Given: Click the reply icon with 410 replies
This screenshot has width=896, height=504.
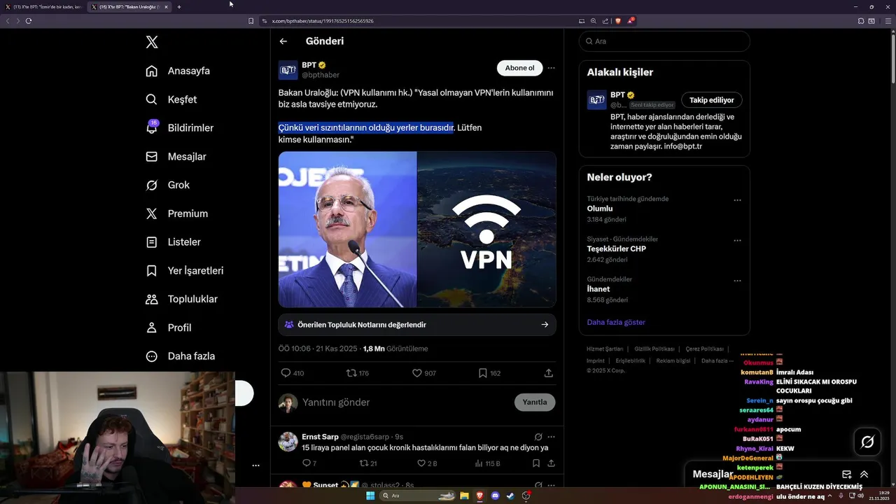Looking at the screenshot, I should tap(286, 373).
